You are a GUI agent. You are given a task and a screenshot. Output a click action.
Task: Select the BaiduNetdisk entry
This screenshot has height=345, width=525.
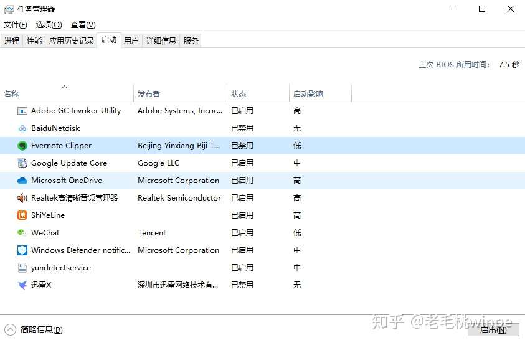click(x=263, y=128)
